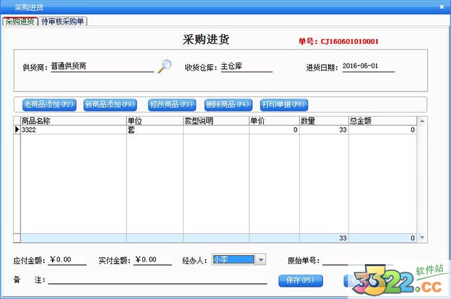The height and width of the screenshot is (299, 451).
Task: Focus the 供货商 input field
Action: (102, 67)
